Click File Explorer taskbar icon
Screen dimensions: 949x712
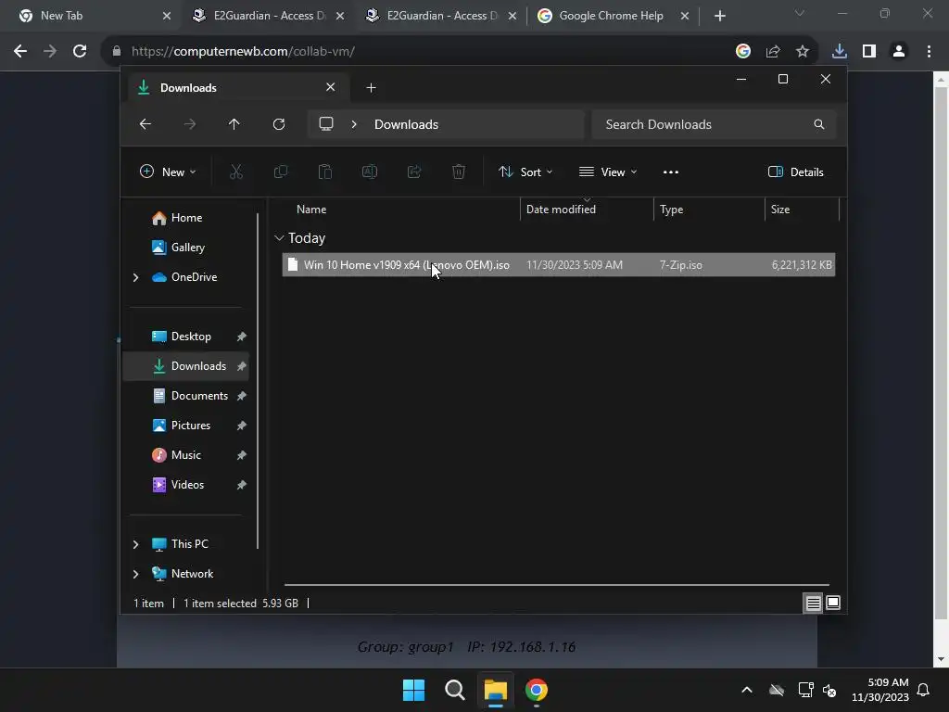click(x=495, y=690)
